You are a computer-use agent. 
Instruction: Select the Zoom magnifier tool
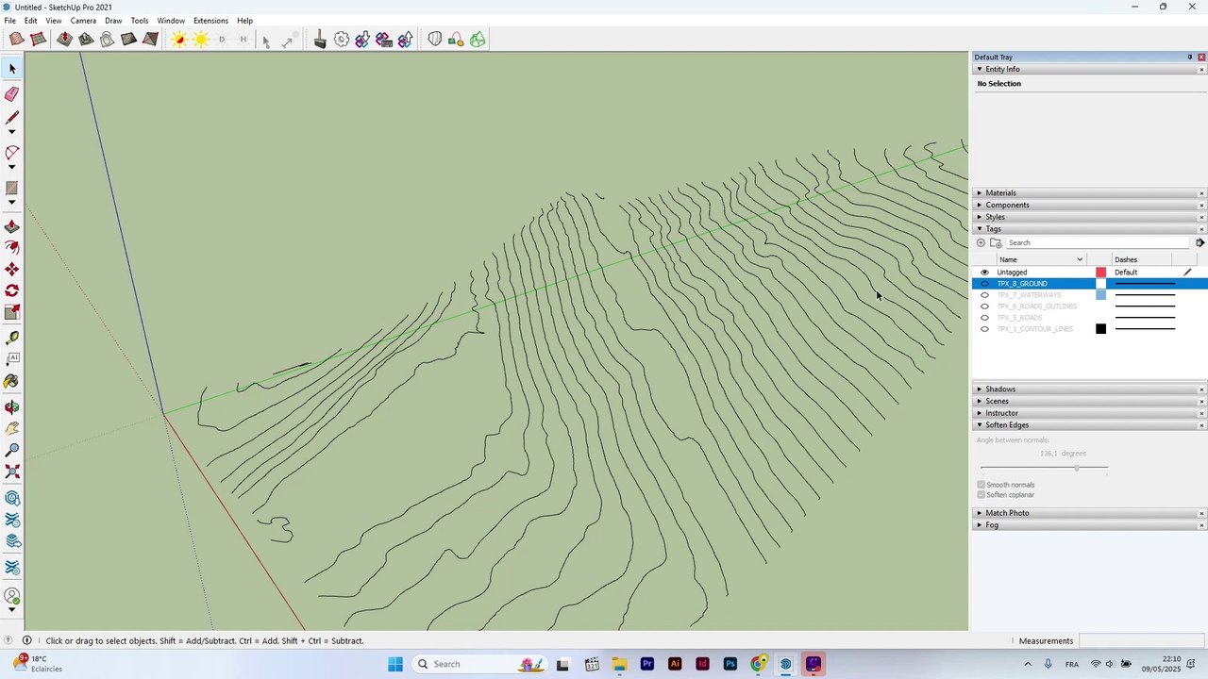pyautogui.click(x=12, y=451)
